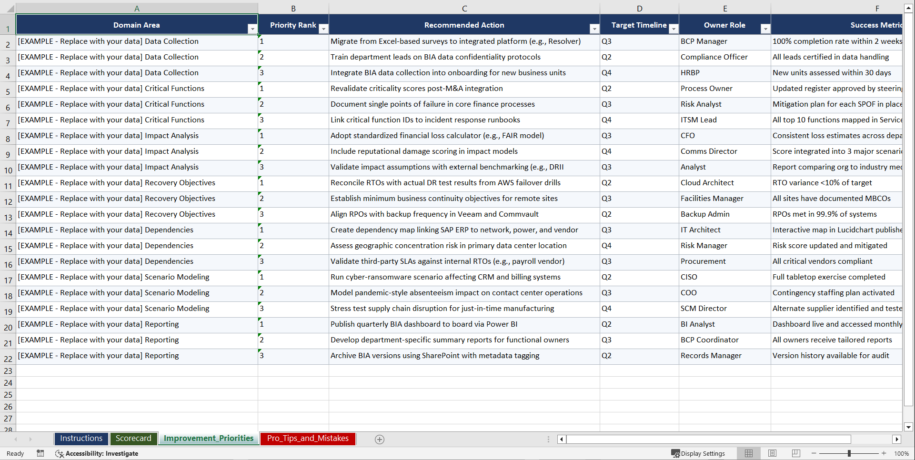The image size is (915, 460).
Task: Open Page Break Preview view icon
Action: coord(796,453)
